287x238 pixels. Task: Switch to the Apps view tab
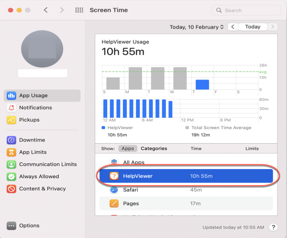[x=128, y=149]
